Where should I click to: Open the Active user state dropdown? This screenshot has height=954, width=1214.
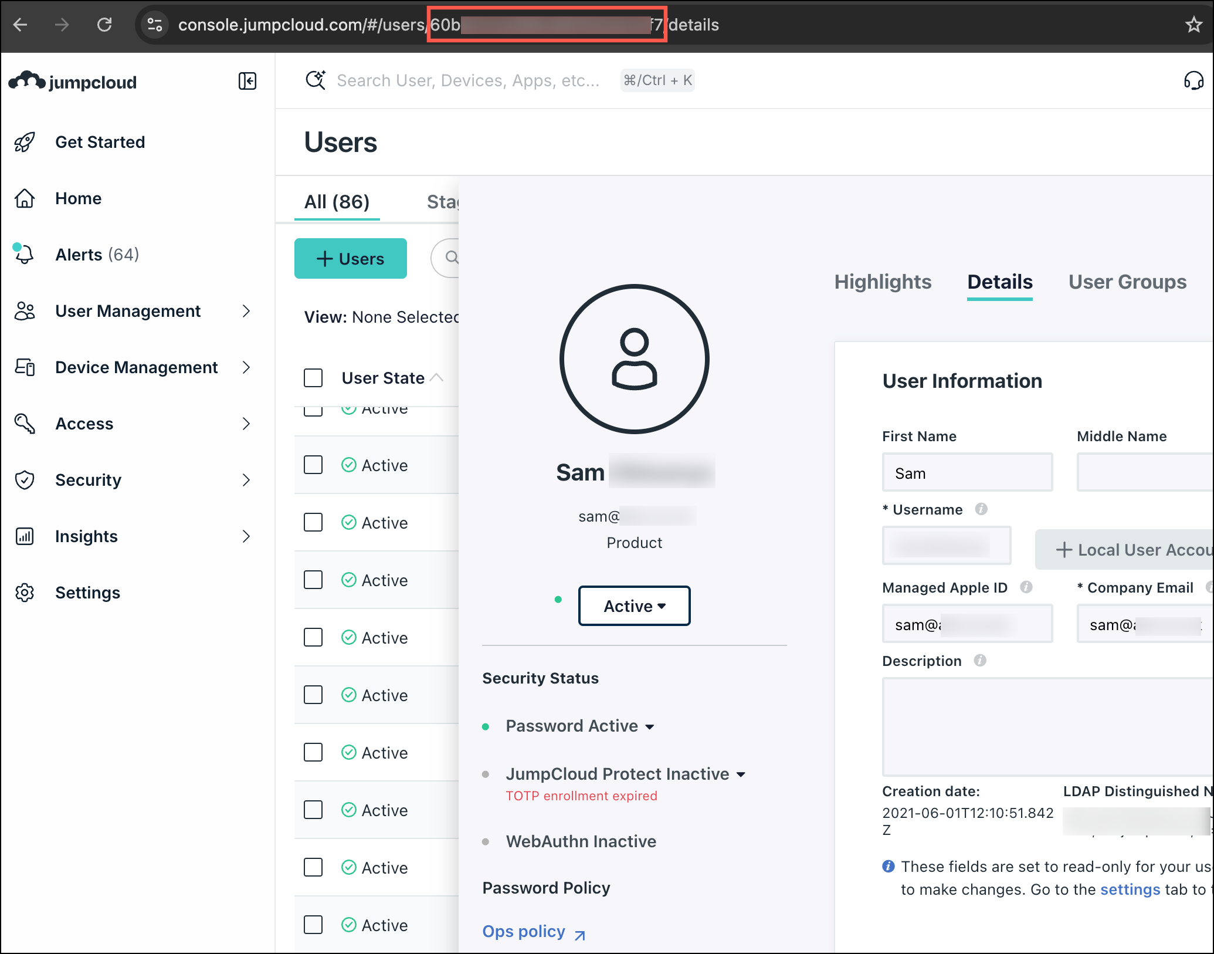coord(634,605)
